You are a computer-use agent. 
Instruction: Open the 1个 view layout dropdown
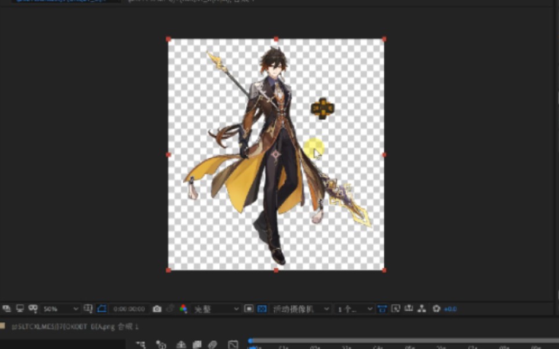pyautogui.click(x=354, y=309)
